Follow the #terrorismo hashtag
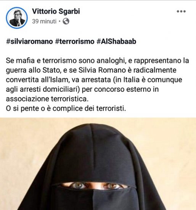Viewport: 196px width, 210px height. (75, 41)
